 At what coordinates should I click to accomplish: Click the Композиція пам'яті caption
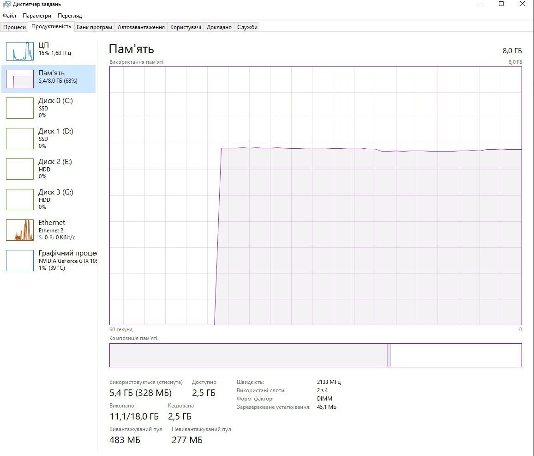coord(133,338)
